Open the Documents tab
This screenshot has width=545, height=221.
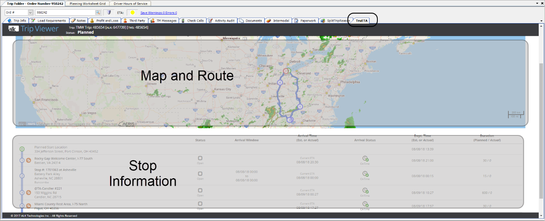pyautogui.click(x=251, y=20)
